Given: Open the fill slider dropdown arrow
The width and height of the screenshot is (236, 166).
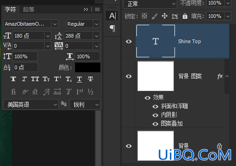Looking at the screenshot, I should [x=228, y=16].
